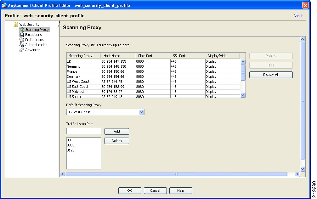
Task: Click the Scanning Proxy tree icon
Action: 22,30
